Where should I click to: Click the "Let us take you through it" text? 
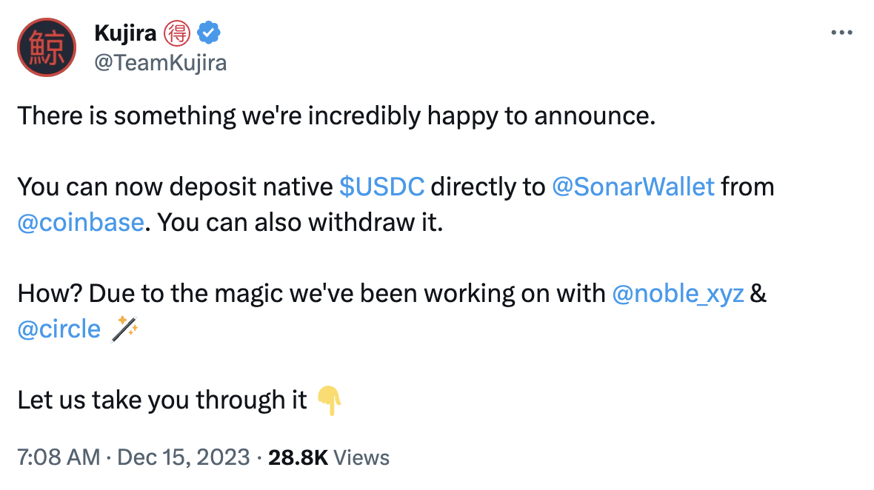pos(161,400)
